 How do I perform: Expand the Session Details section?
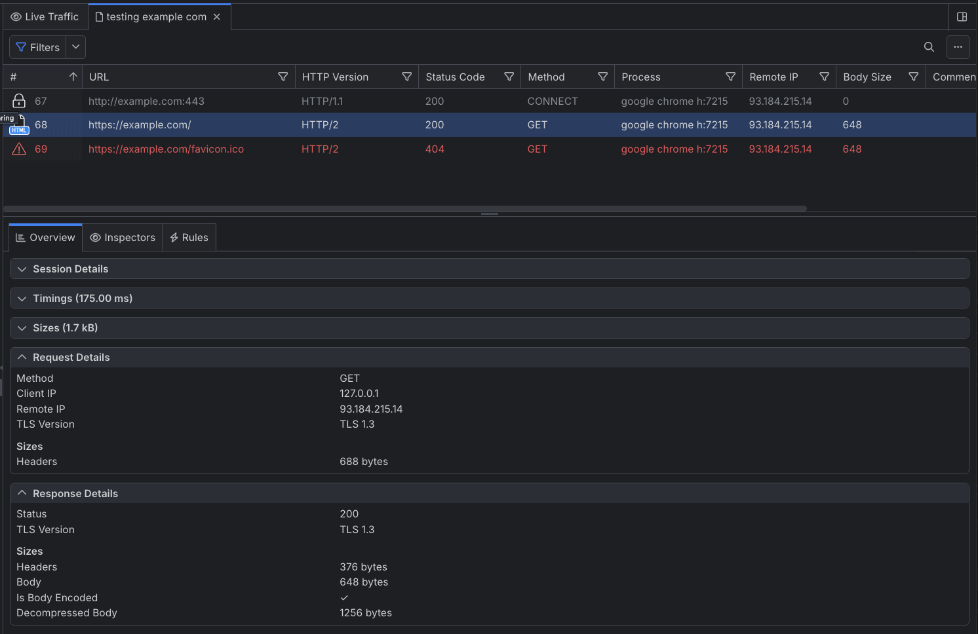pos(489,269)
